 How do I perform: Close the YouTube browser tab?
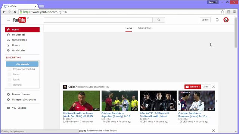35,6
